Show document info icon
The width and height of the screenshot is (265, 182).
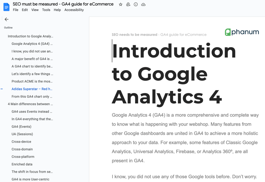pos(136,4)
